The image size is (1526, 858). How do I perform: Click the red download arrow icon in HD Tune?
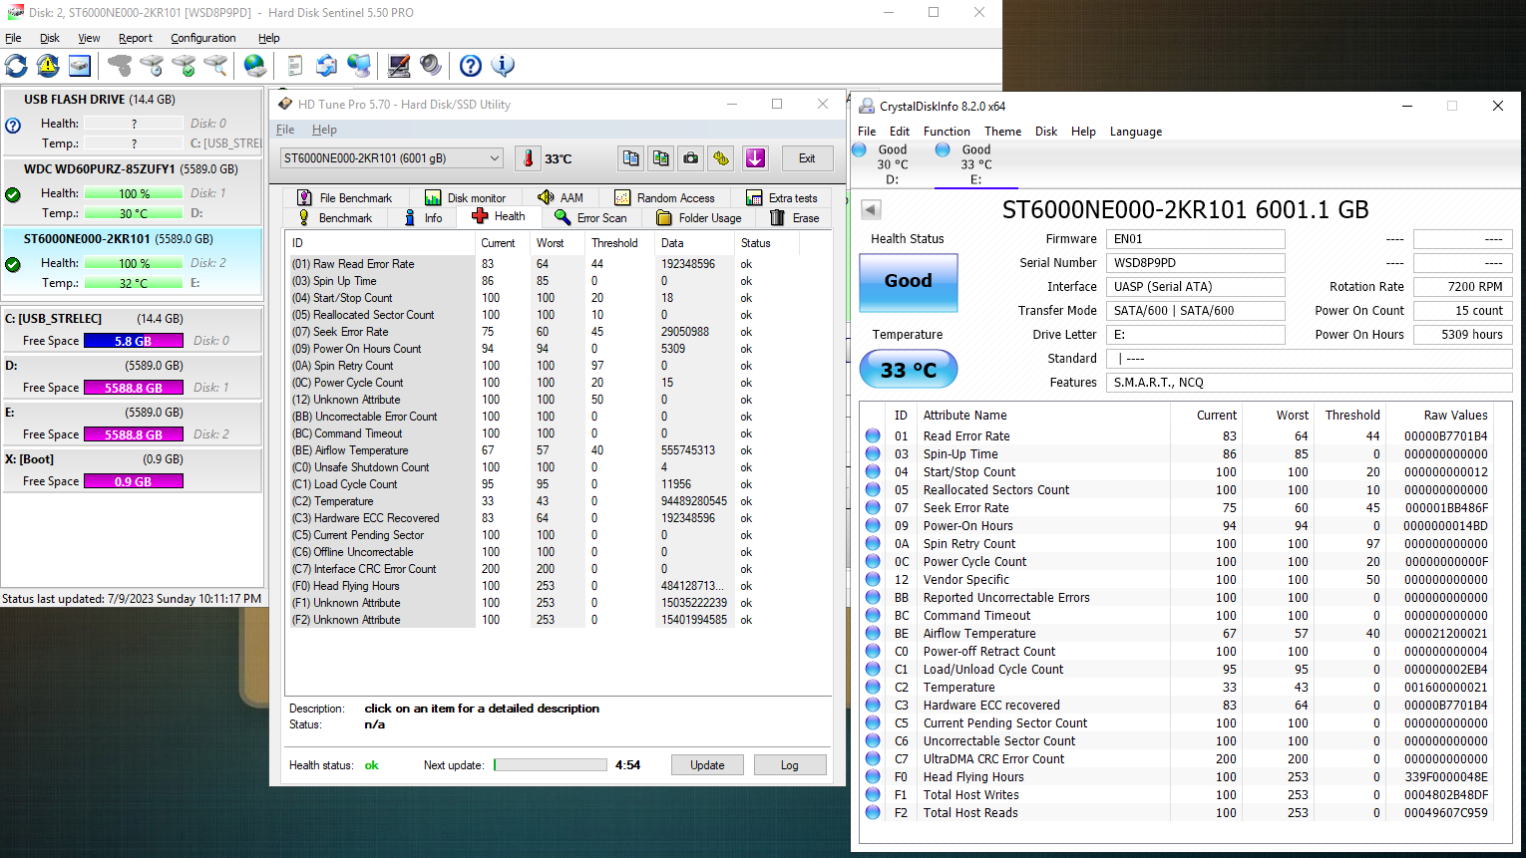tap(755, 157)
